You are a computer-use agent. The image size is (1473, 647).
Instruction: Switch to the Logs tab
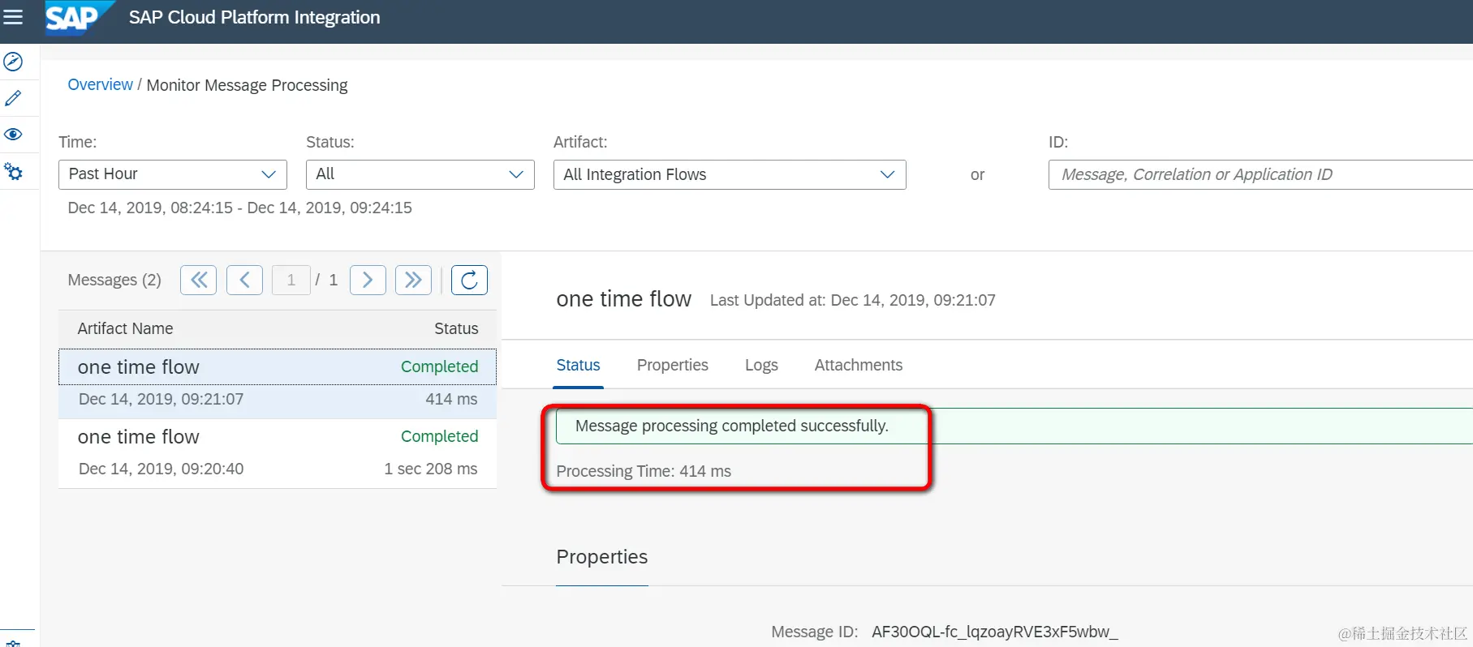pos(761,365)
